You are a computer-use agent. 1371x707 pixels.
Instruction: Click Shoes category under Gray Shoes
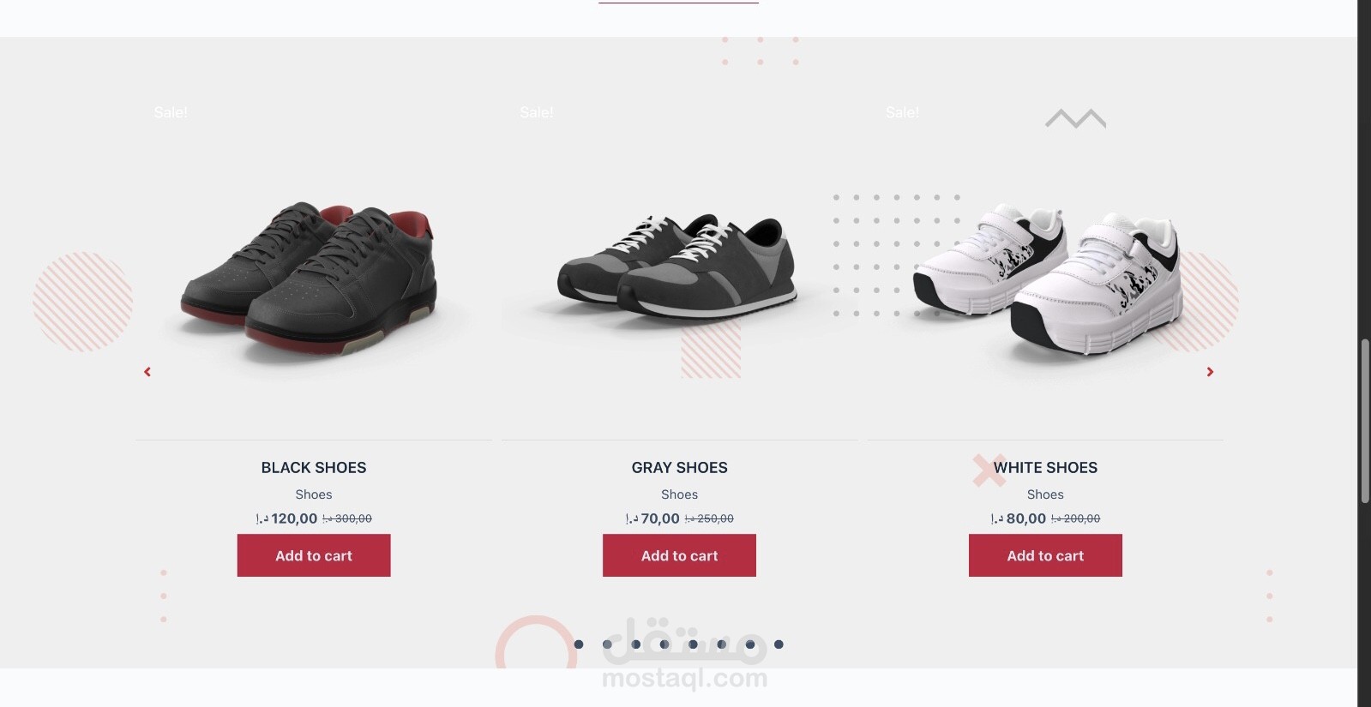tap(679, 494)
